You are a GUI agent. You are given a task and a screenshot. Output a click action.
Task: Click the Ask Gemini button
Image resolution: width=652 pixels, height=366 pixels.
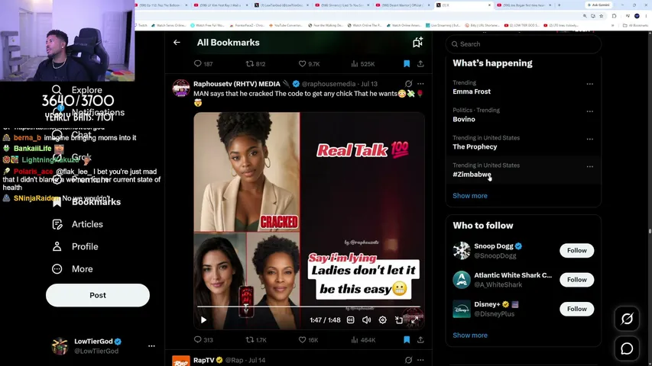click(598, 5)
